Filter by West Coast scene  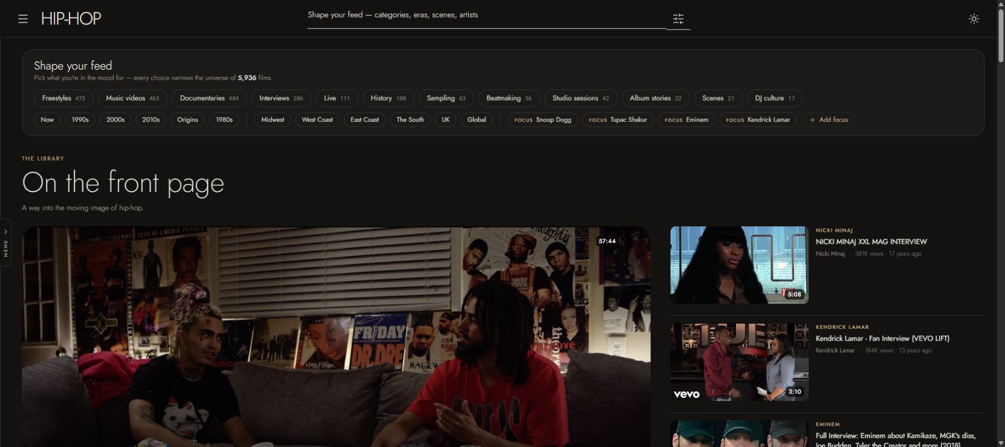(317, 120)
